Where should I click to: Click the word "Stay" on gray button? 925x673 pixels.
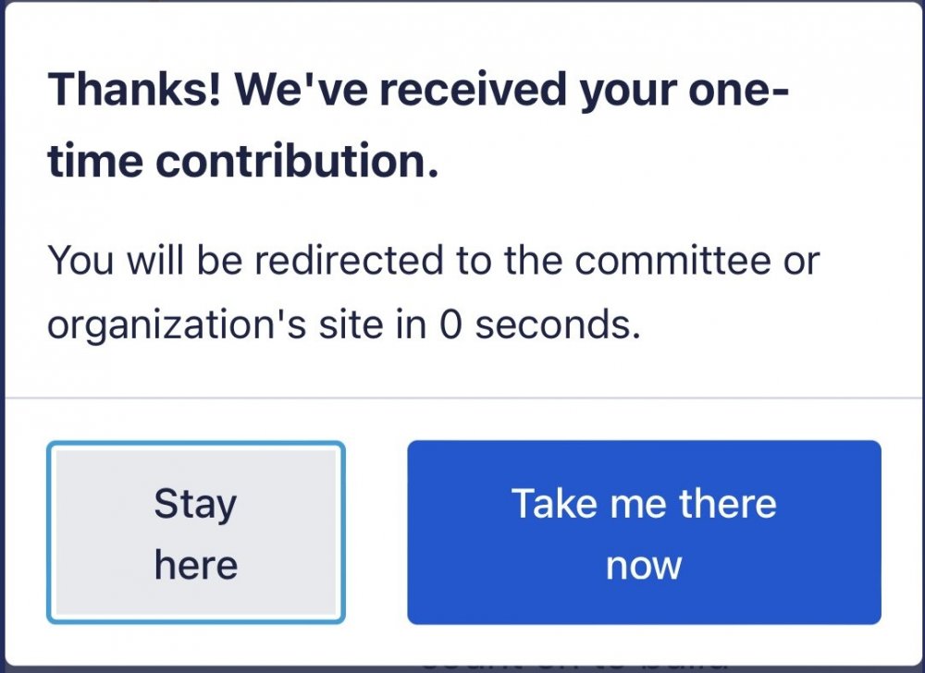(195, 504)
